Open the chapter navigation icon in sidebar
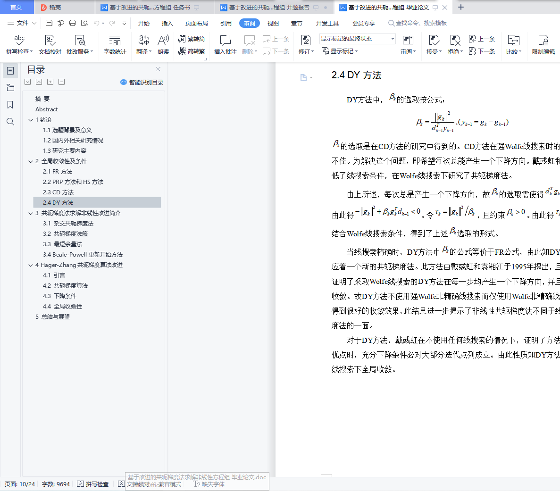 click(10, 88)
